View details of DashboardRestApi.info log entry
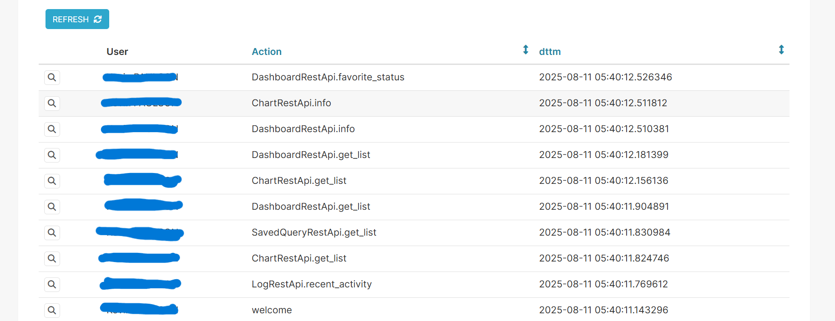 pos(52,129)
